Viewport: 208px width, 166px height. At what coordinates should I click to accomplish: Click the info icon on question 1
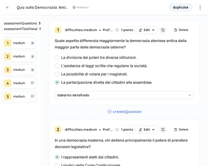[x=117, y=30]
